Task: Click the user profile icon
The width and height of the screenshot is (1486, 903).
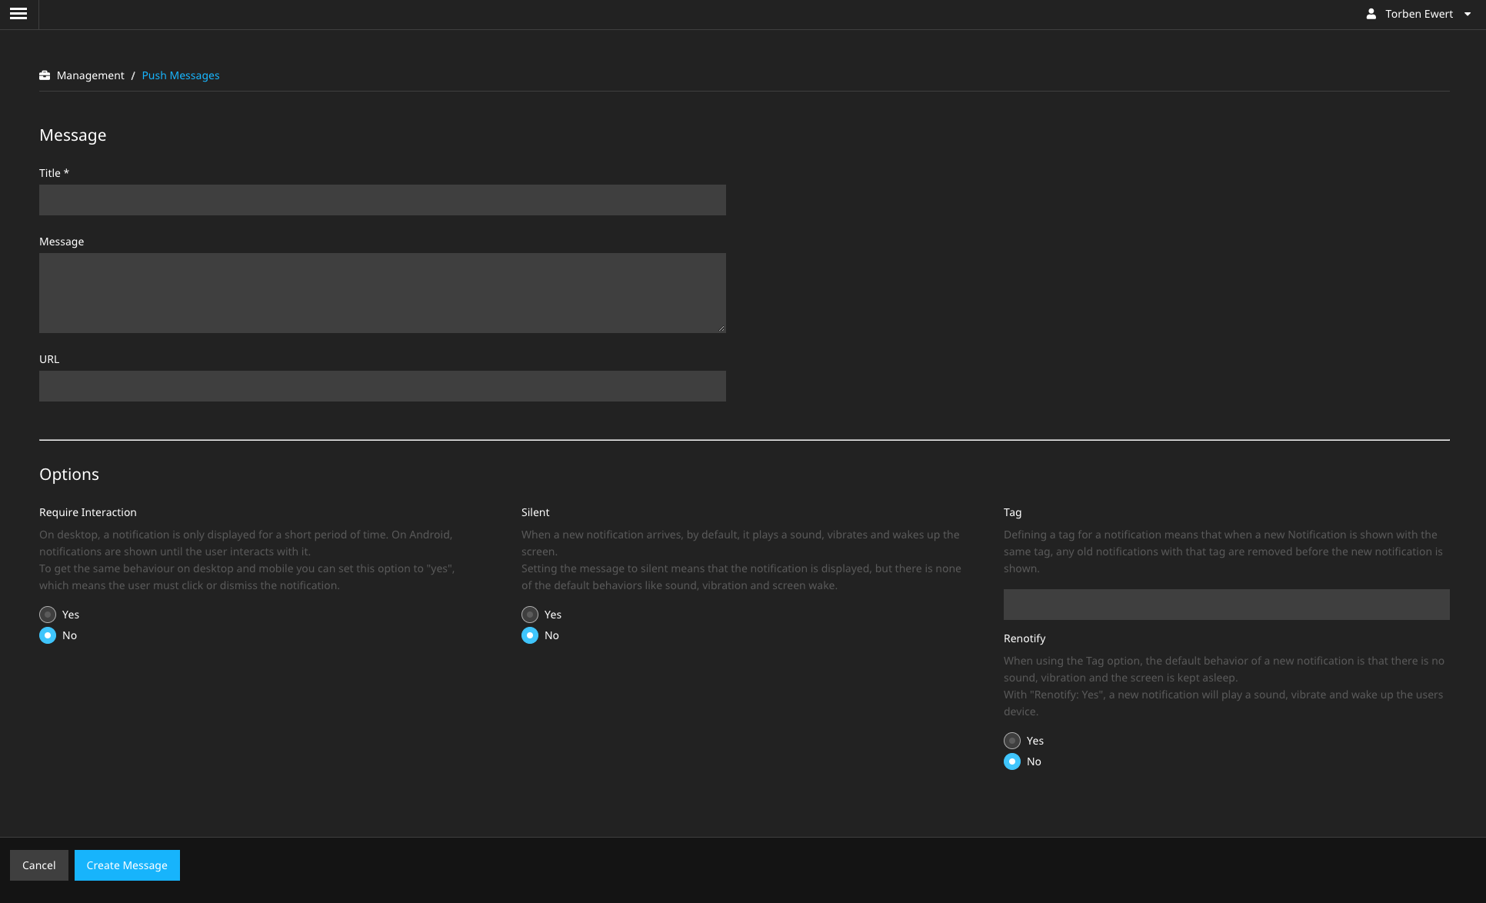Action: click(x=1371, y=14)
